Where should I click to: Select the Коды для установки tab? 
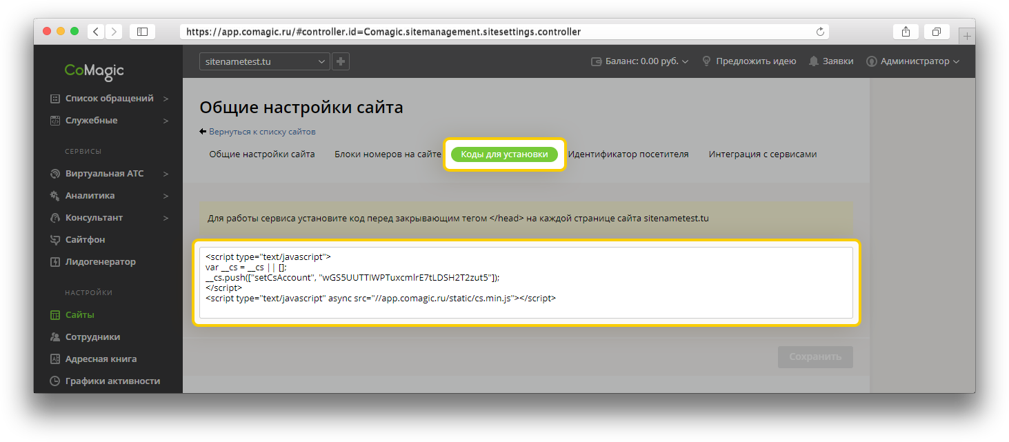[x=504, y=154]
